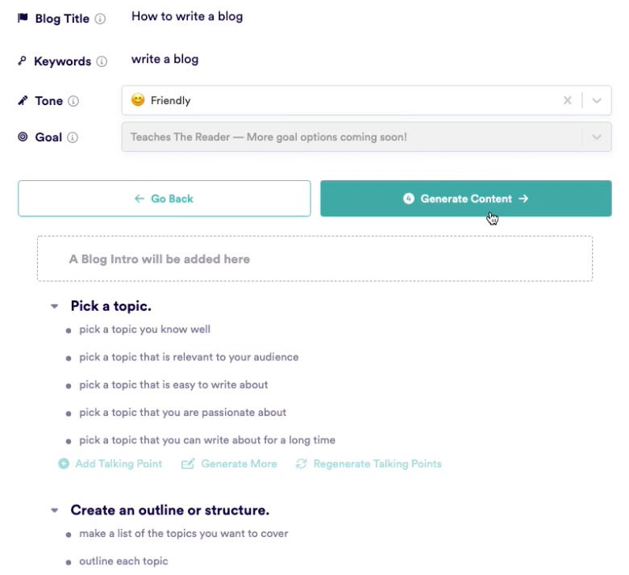Click the Keywords text field
The height and width of the screenshot is (575, 629).
coord(165,59)
